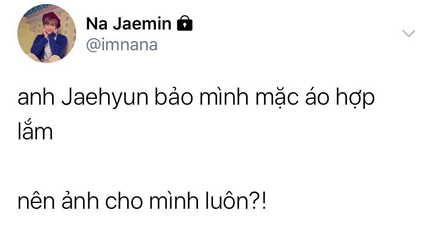
Task: Click the protected-account padlock icon
Action: [x=185, y=23]
